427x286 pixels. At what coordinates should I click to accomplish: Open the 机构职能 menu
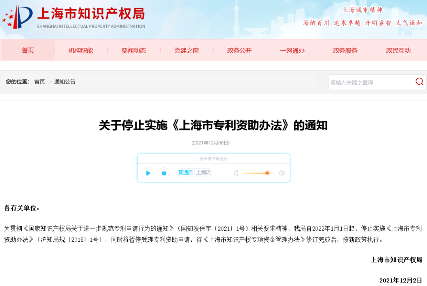pos(81,50)
